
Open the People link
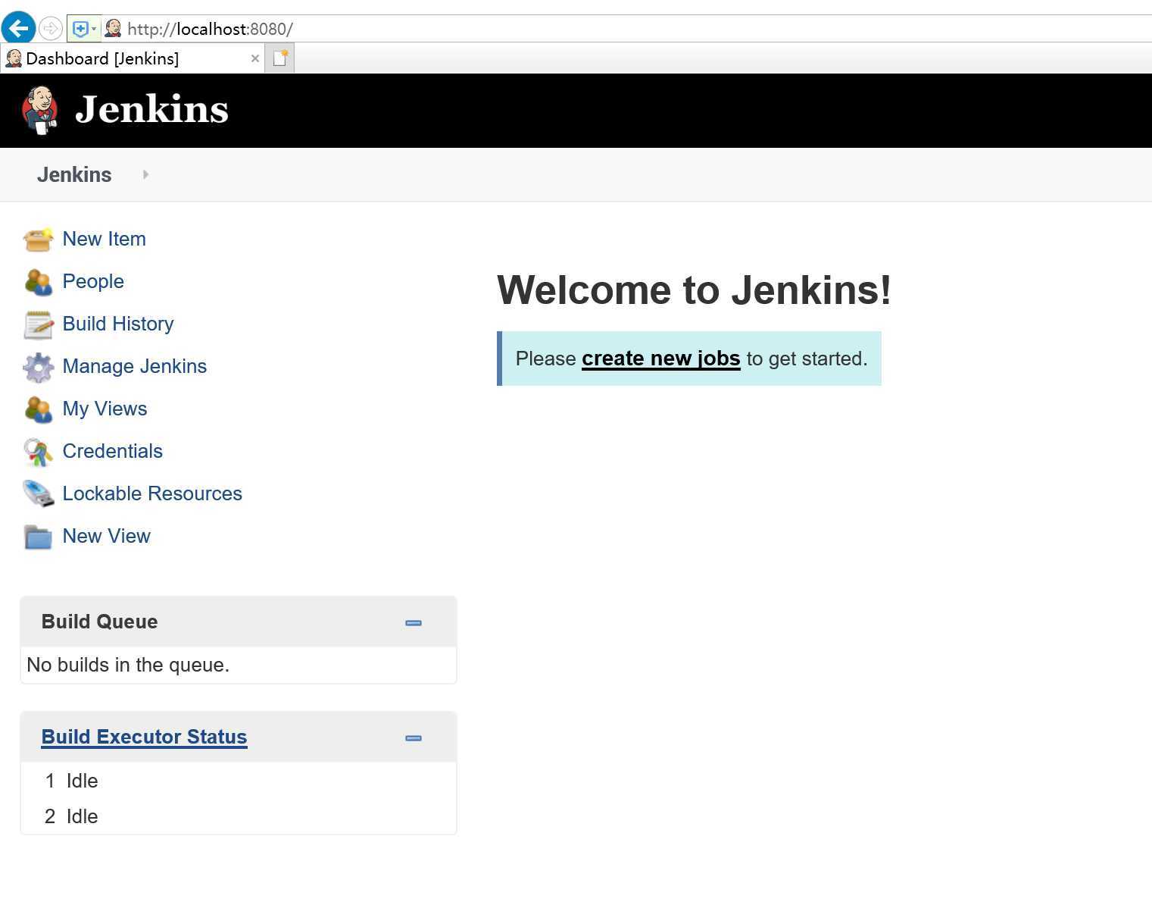tap(93, 282)
